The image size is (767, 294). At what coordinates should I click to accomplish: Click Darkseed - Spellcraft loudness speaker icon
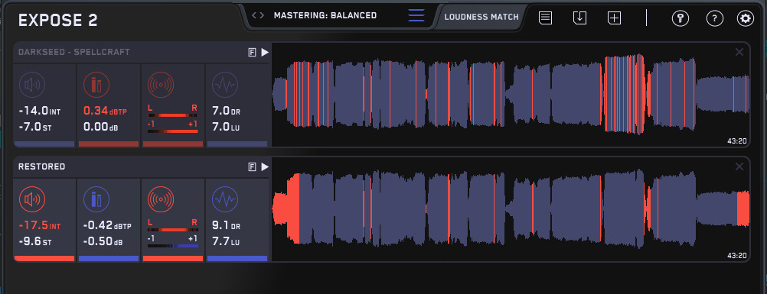pyautogui.click(x=32, y=85)
